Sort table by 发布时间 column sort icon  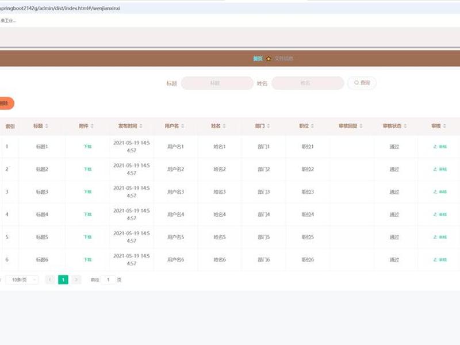point(141,126)
